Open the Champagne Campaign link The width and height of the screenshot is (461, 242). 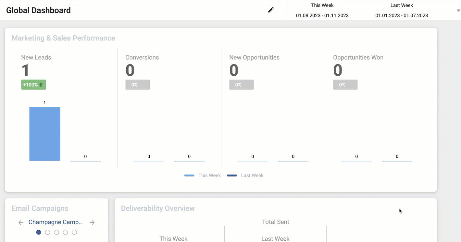coord(56,222)
